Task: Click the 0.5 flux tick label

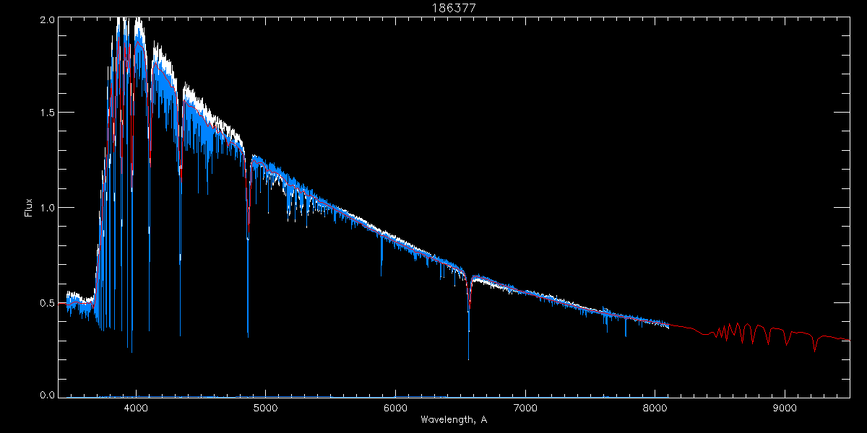Action: point(46,302)
